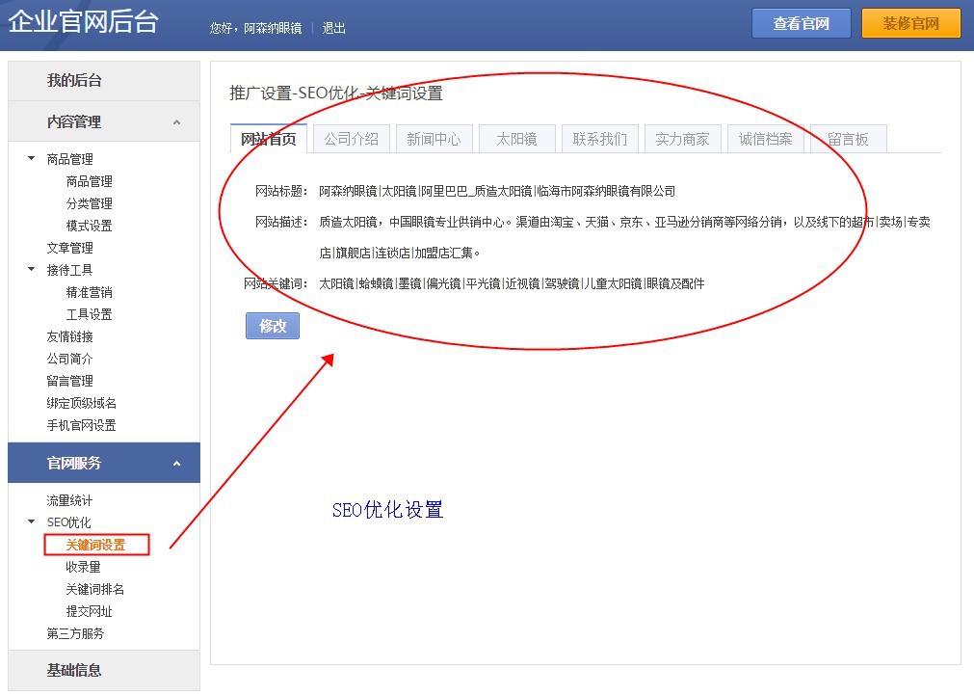Click the 查看官网 button
The height and width of the screenshot is (695, 974).
pyautogui.click(x=801, y=23)
